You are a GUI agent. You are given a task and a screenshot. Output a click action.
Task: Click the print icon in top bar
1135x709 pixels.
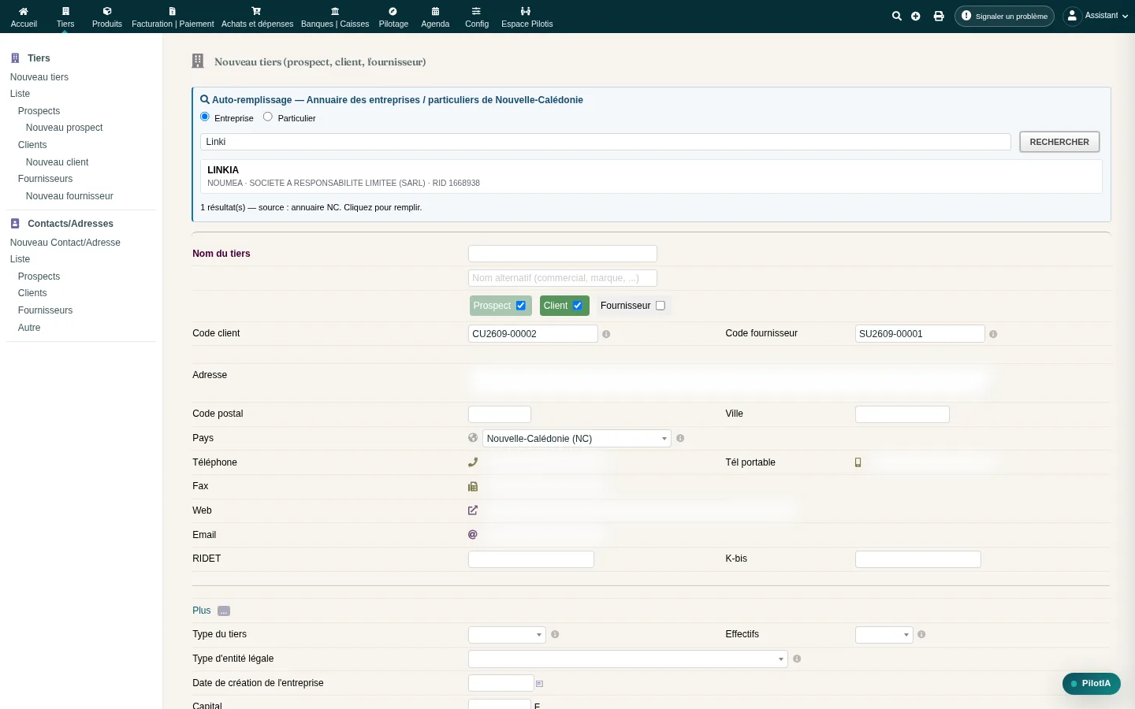pyautogui.click(x=939, y=16)
